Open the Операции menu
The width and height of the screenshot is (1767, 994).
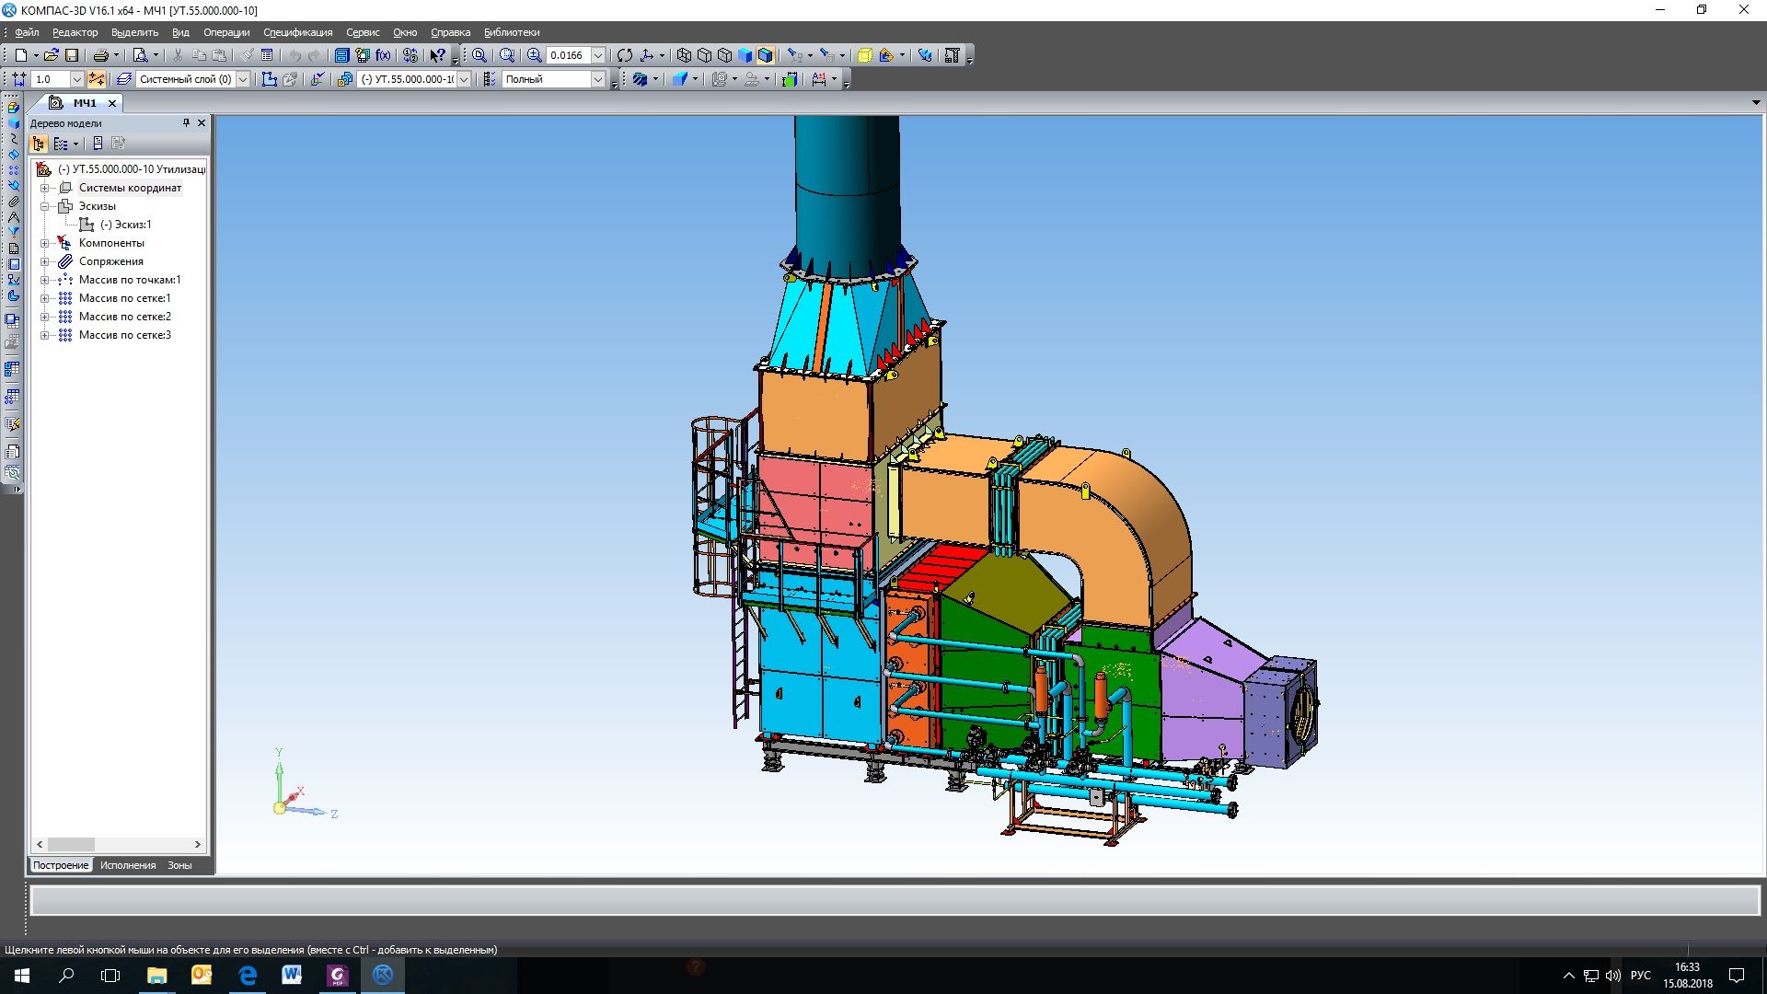click(226, 32)
